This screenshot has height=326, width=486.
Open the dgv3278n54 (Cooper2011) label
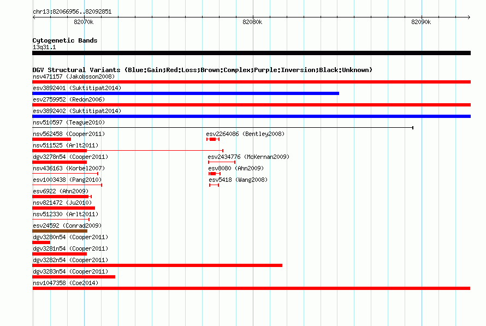(70, 157)
